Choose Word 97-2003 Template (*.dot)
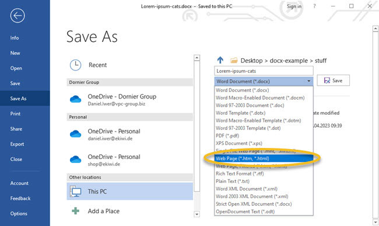Screen dimensions: 379x226 tap(264, 128)
